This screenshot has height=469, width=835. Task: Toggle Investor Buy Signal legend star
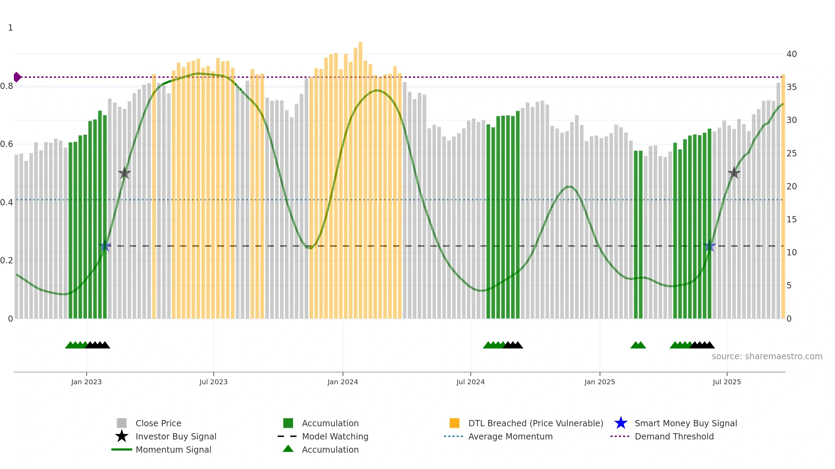pos(122,436)
